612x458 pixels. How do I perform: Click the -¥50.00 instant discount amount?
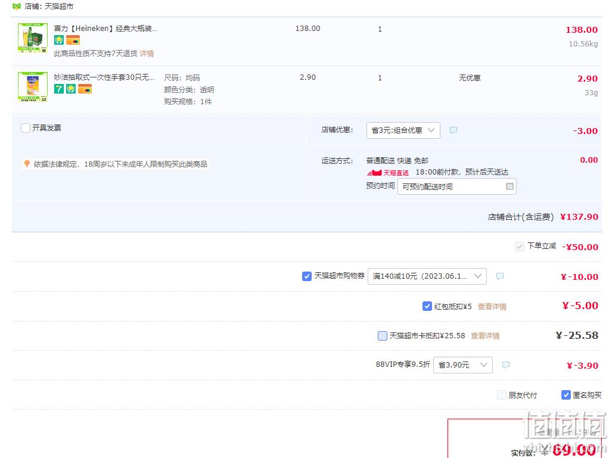(x=580, y=247)
